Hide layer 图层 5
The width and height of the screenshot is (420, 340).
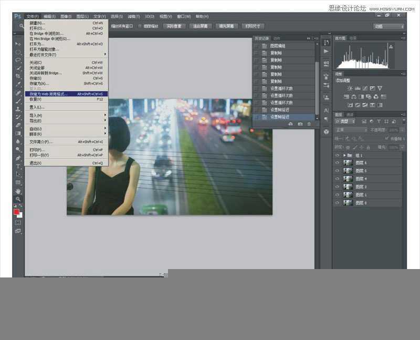337,171
